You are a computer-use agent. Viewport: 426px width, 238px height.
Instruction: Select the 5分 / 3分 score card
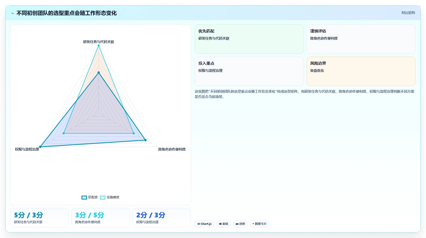[40, 218]
